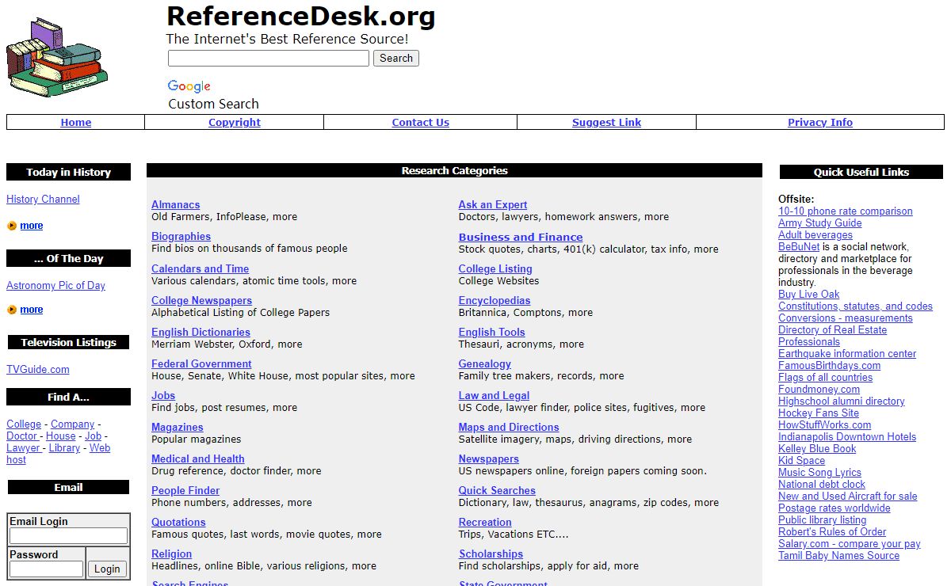
Task: Open the Encyclopedias category
Action: click(495, 300)
